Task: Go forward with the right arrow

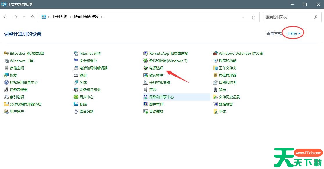Action: (15, 17)
